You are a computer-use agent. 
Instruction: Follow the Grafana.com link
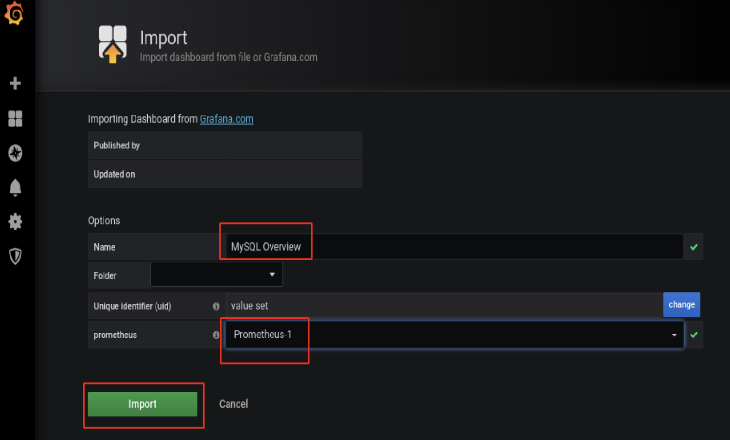click(x=227, y=119)
